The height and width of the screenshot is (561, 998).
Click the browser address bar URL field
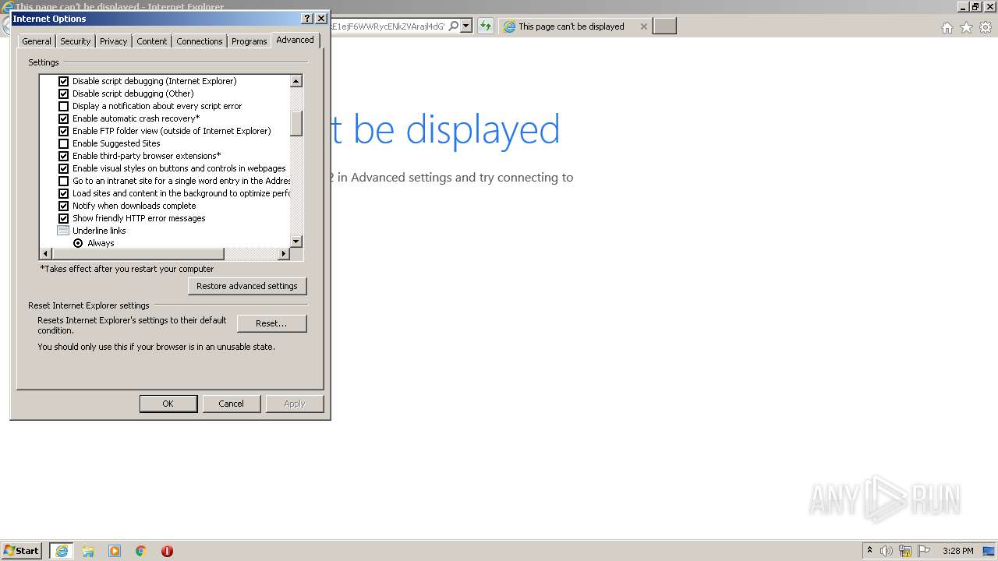click(388, 26)
